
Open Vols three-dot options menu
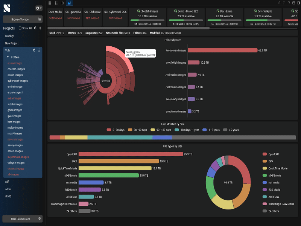point(39,50)
